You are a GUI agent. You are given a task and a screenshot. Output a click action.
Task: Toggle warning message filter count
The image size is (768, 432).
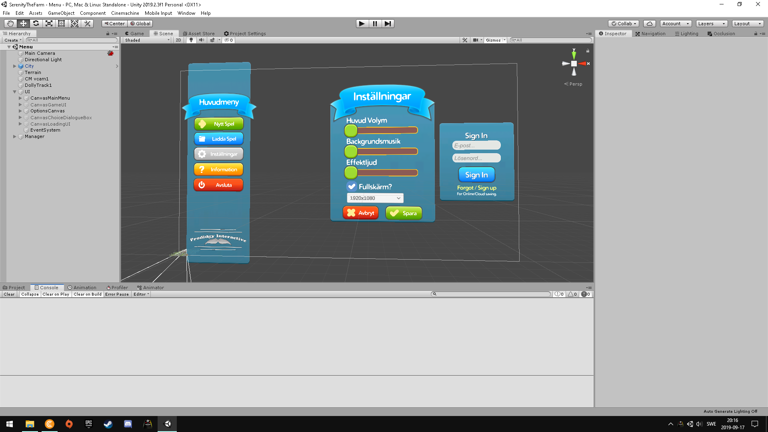(572, 294)
